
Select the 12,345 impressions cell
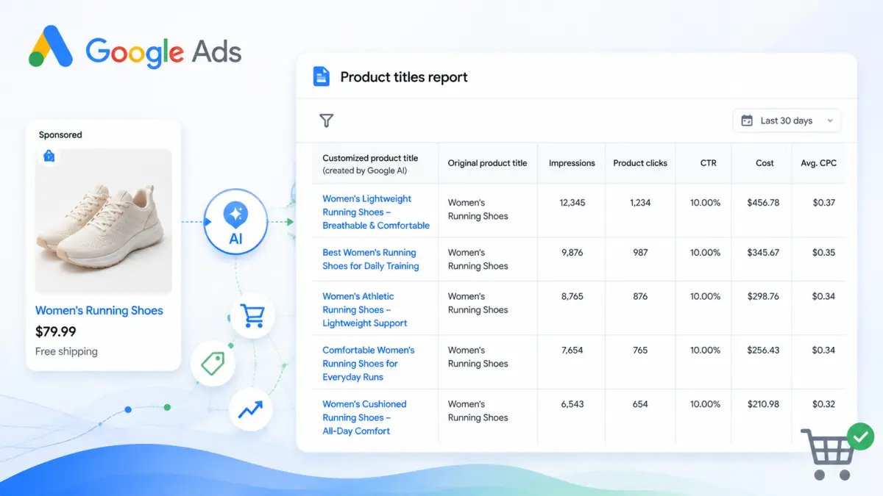[572, 202]
